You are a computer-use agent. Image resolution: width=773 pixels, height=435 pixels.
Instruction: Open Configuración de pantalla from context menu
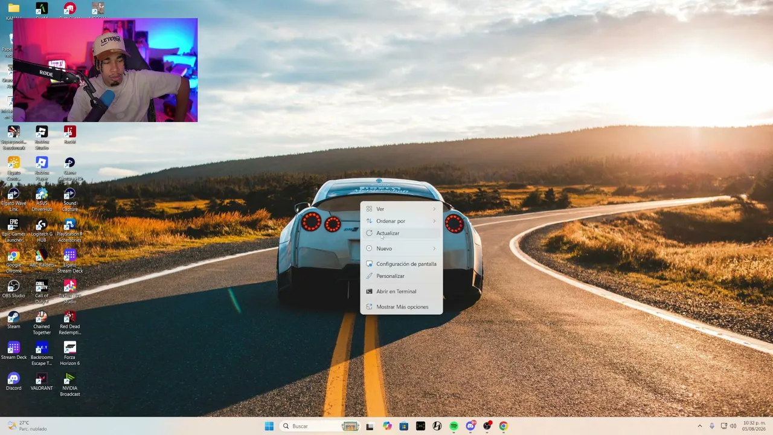(401, 264)
